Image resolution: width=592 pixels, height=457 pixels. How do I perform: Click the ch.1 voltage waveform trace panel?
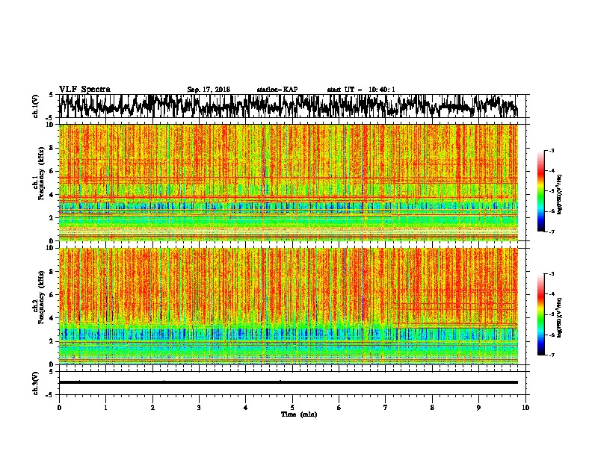point(292,106)
